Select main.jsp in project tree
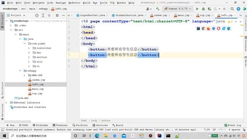247x139 pixels. (x=38, y=89)
